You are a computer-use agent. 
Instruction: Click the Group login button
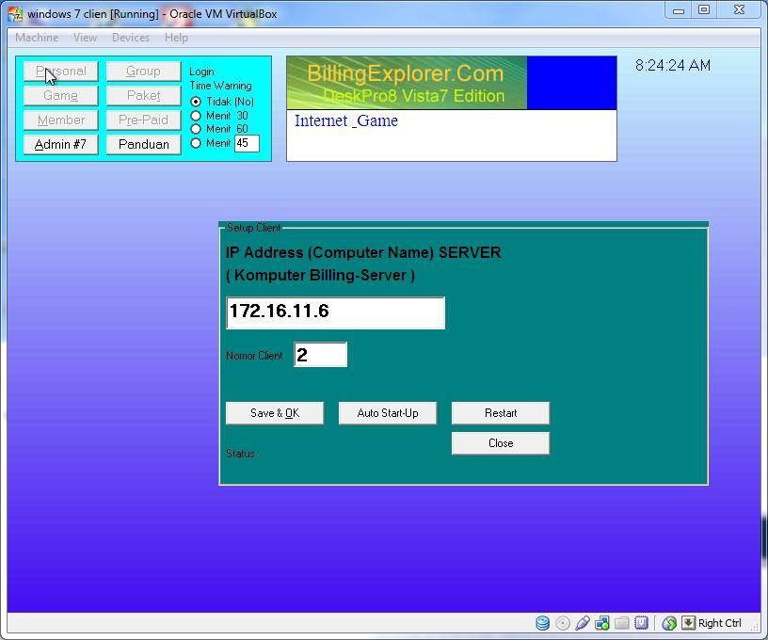point(143,71)
